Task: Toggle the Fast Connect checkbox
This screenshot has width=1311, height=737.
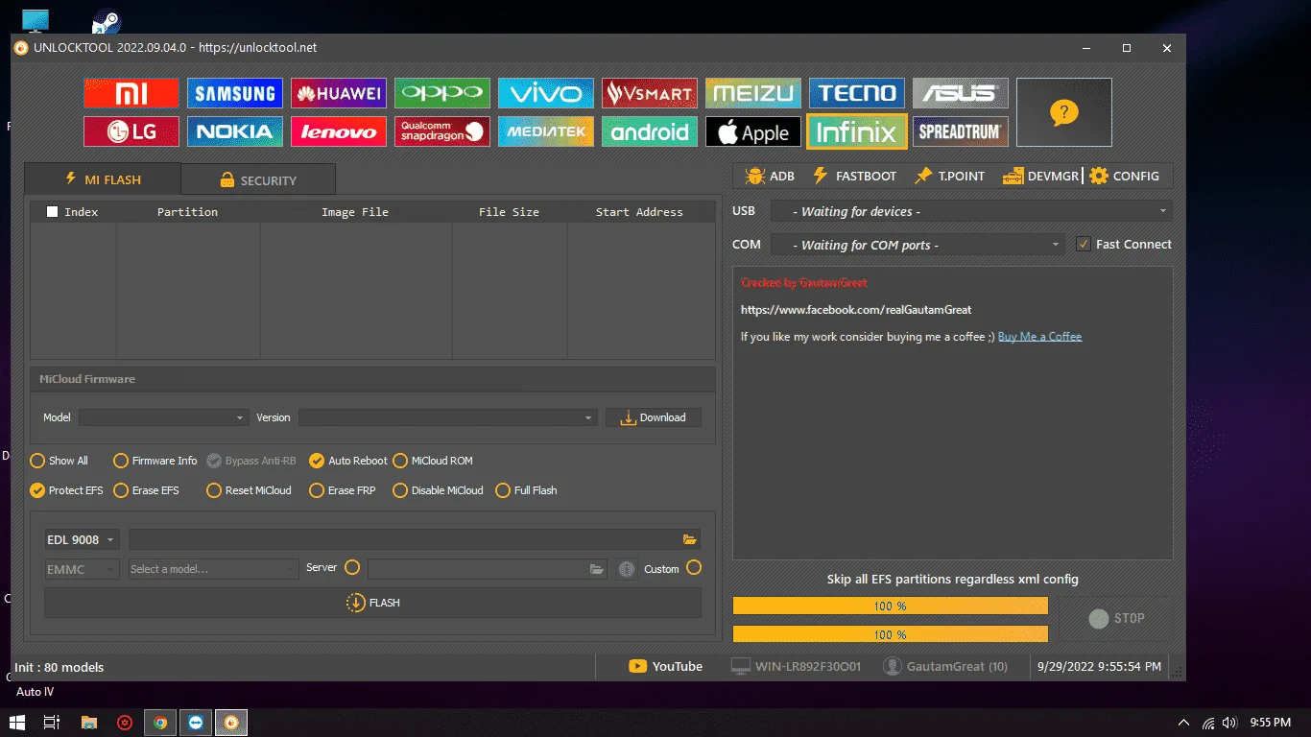Action: (x=1084, y=244)
